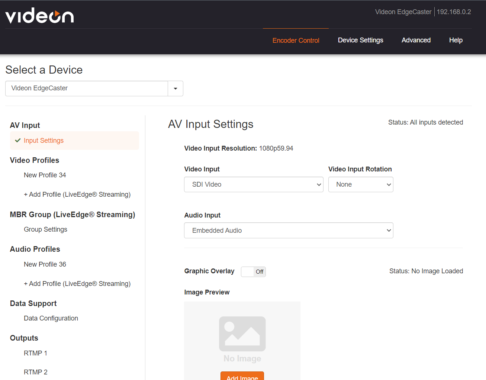Click the Status: All inputs detected text
This screenshot has height=380, width=486.
[426, 122]
